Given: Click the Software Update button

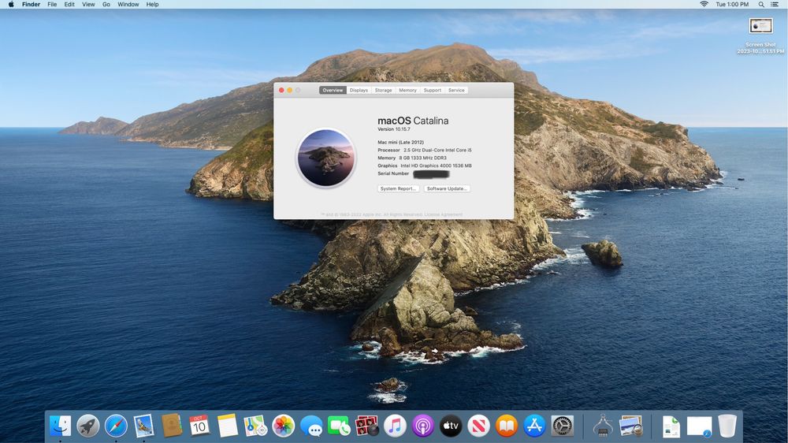Looking at the screenshot, I should coord(447,188).
